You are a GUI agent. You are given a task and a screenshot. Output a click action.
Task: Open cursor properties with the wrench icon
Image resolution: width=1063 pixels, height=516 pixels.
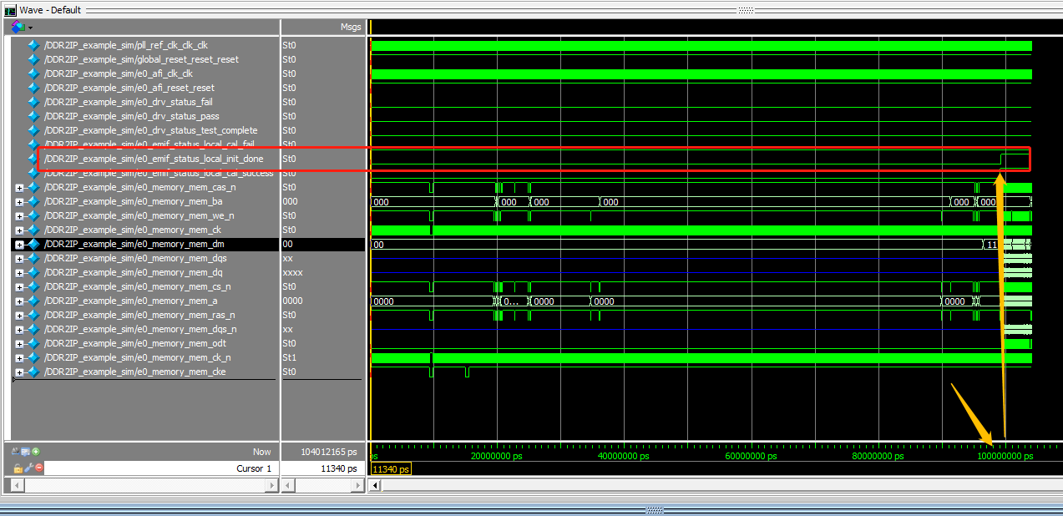(28, 468)
